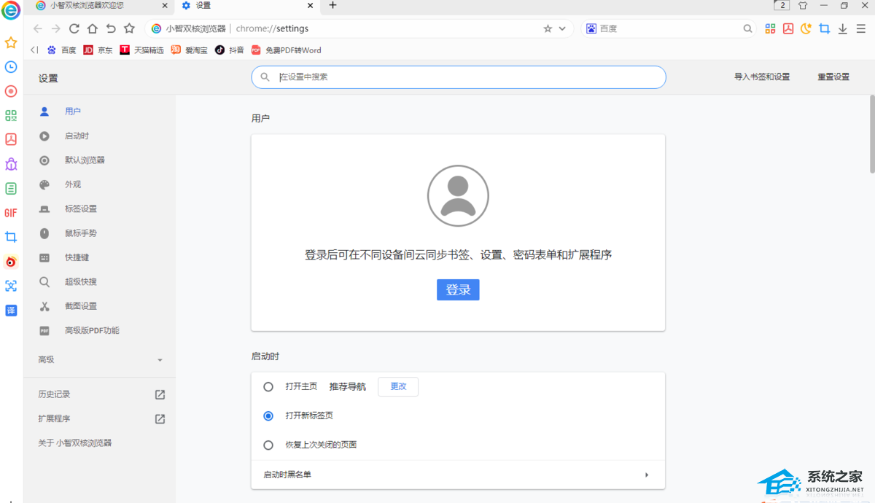Open the Weibo sidebar icon
The image size is (875, 503).
point(11,261)
